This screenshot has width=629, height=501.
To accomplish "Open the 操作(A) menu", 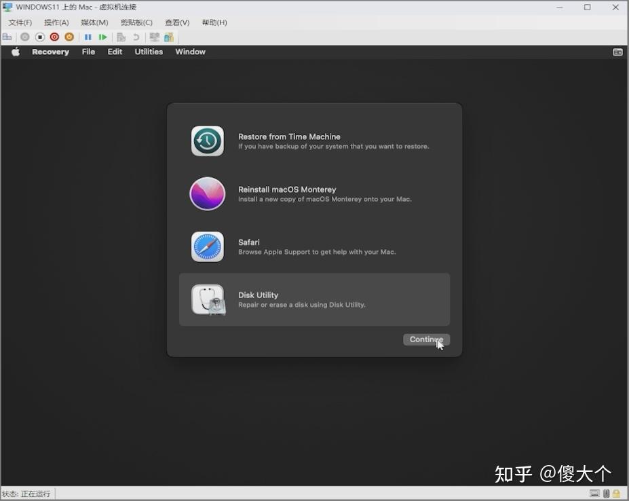I will 56,22.
